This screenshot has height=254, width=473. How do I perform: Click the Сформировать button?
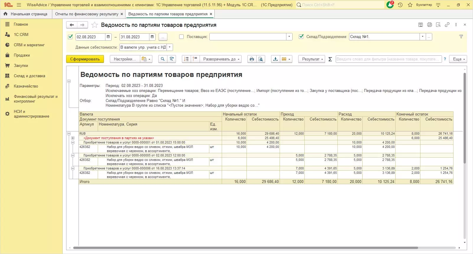tap(85, 59)
